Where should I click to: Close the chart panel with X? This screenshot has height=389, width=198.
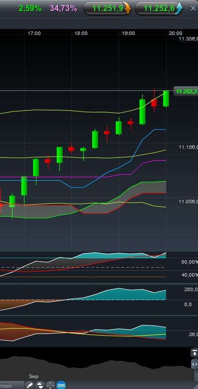(x=193, y=8)
